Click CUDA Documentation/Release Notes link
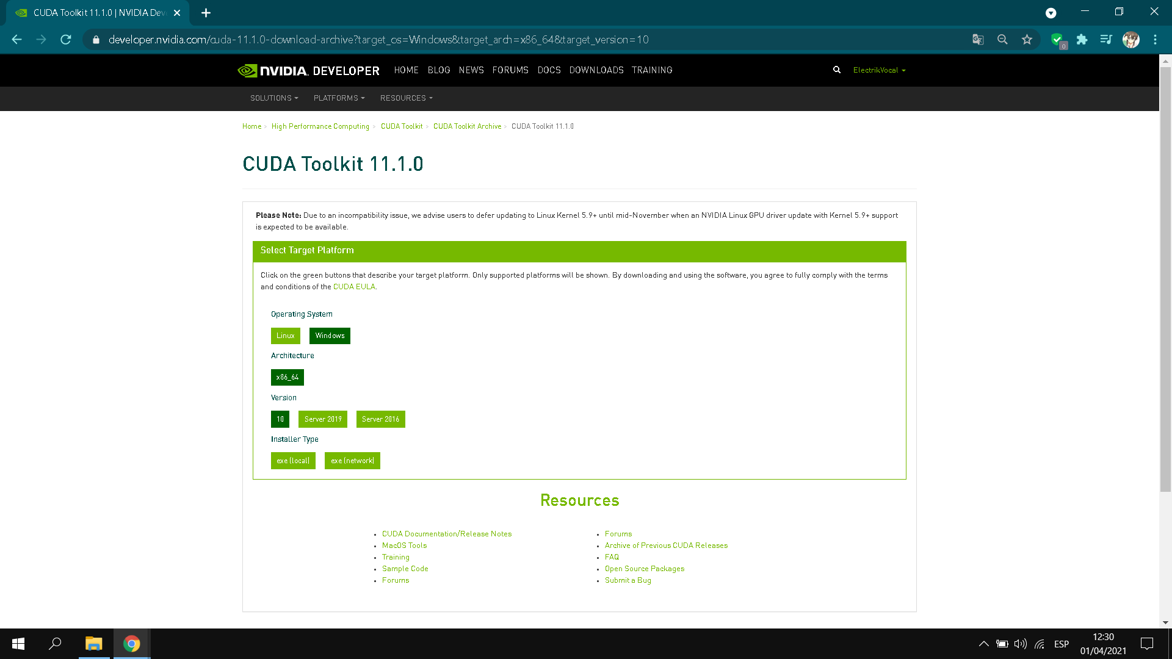1172x659 pixels. pos(447,533)
